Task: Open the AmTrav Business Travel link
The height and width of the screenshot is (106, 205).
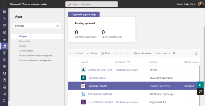Action: coord(100,70)
